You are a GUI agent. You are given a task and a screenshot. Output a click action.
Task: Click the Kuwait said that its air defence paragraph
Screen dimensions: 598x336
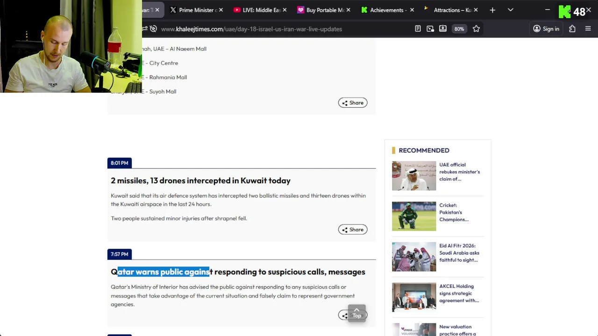(238, 200)
